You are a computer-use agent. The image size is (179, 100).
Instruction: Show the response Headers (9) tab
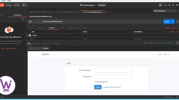click(46, 43)
